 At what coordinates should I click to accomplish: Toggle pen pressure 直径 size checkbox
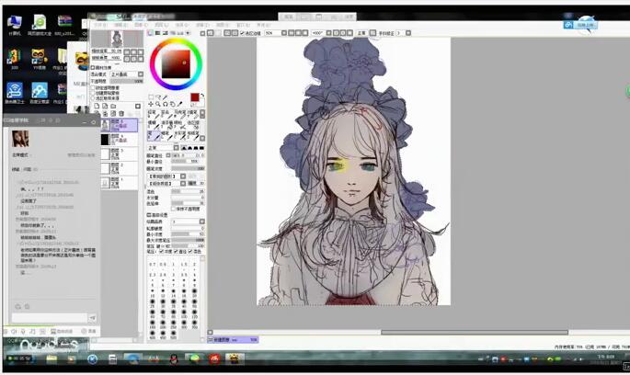point(177,251)
